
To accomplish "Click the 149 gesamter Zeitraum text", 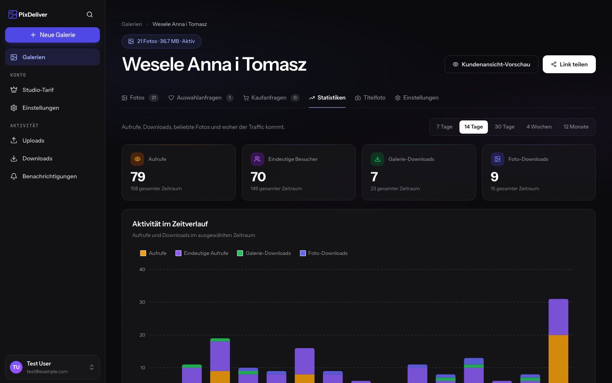I will click(276, 189).
